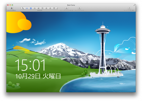Open the wrench settings icon
This screenshot has width=142, height=101.
tap(23, 8)
